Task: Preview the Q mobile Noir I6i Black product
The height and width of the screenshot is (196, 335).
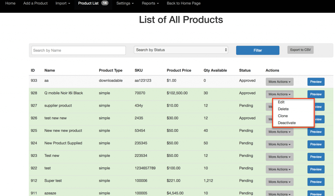Action: (x=316, y=94)
